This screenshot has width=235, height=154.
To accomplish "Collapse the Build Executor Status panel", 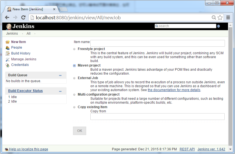I will tap(60, 91).
